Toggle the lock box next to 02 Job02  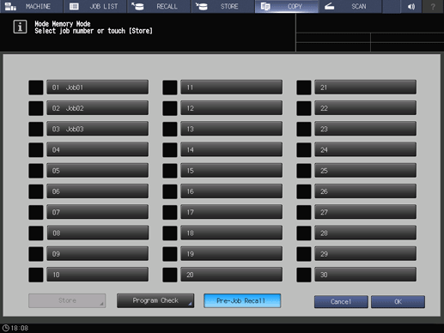(36, 108)
